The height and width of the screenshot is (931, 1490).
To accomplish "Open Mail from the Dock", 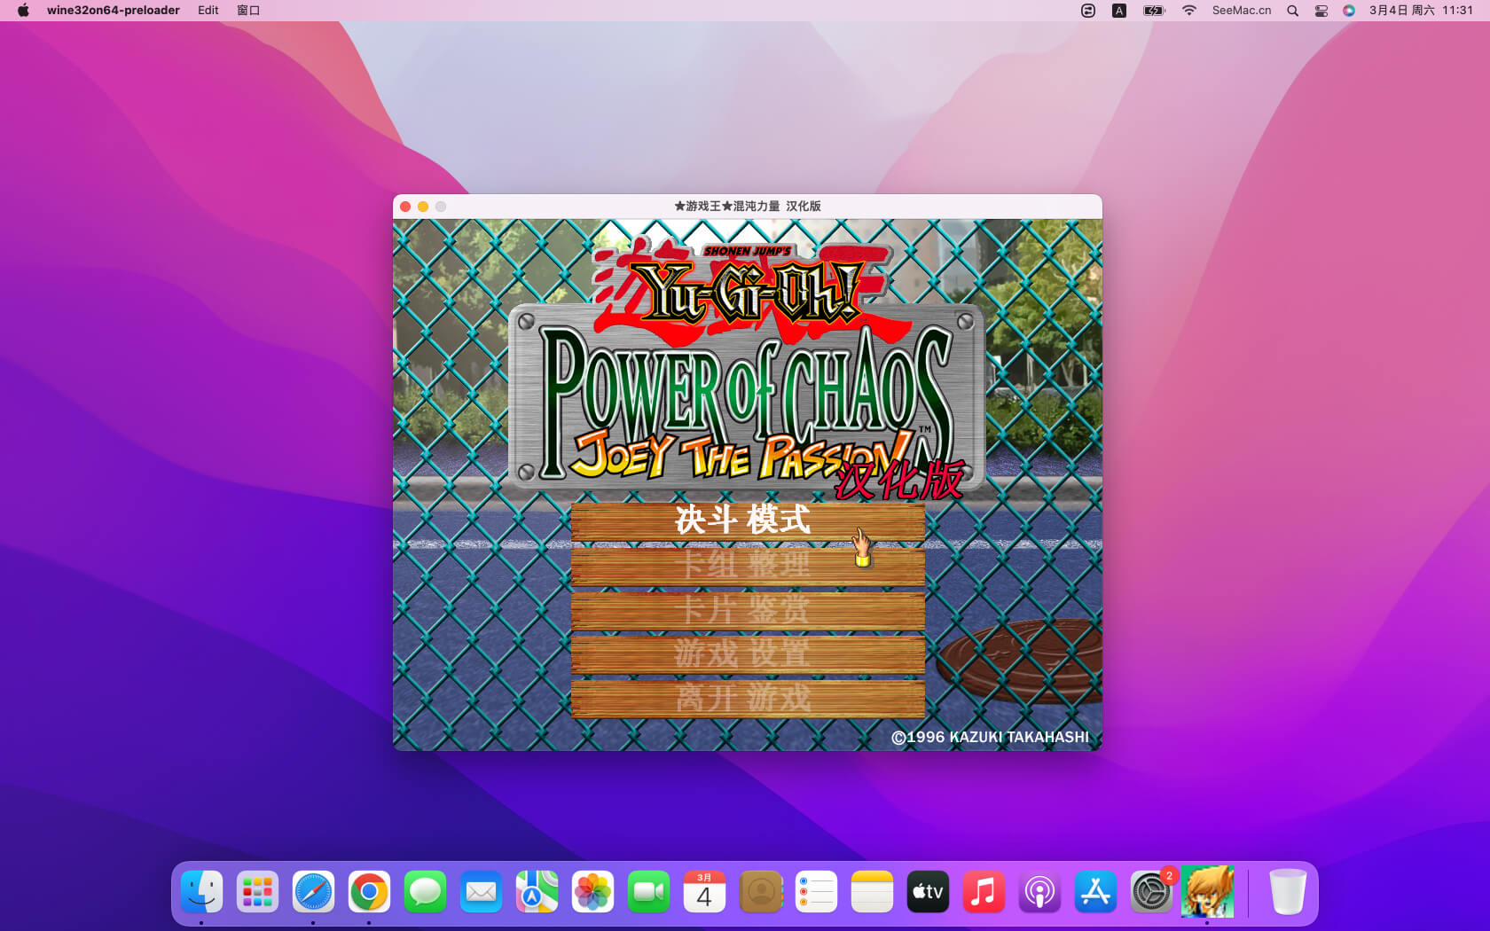I will tap(481, 891).
